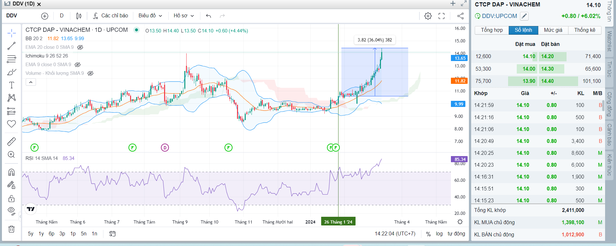616x246 pixels.
Task: Select 1y time range
Action: [x=41, y=234]
